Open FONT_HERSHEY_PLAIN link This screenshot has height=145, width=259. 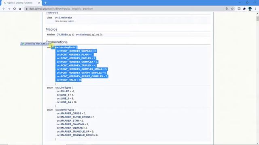(x=73, y=55)
